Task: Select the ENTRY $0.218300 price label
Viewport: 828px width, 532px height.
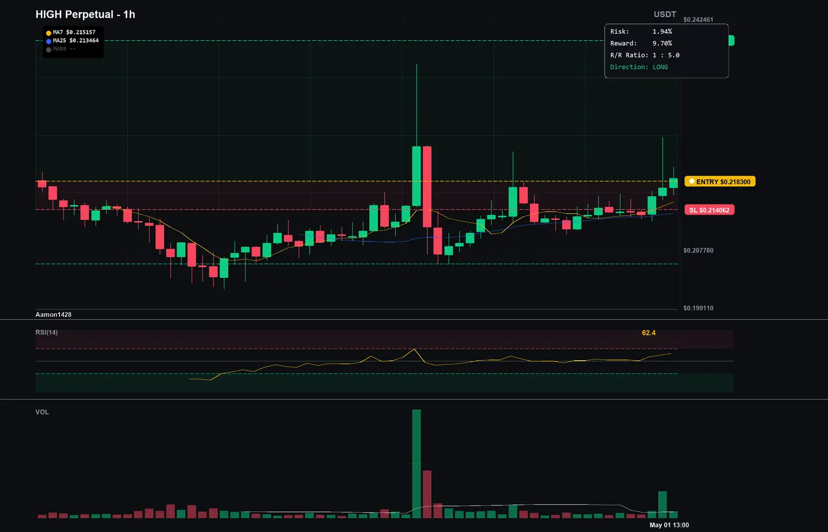Action: coord(720,181)
